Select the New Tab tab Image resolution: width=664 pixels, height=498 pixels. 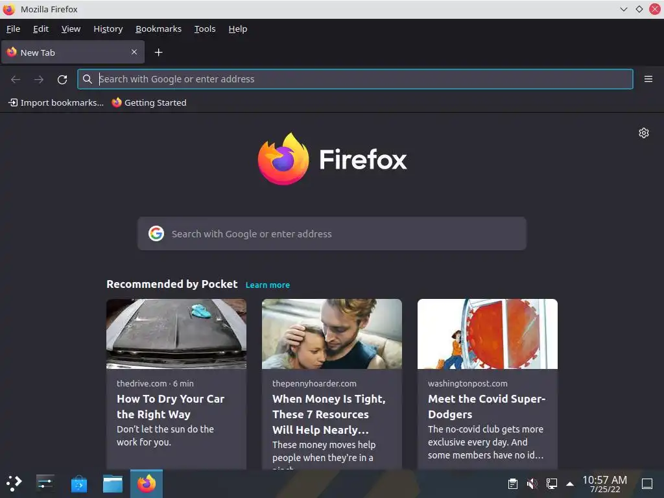click(73, 52)
